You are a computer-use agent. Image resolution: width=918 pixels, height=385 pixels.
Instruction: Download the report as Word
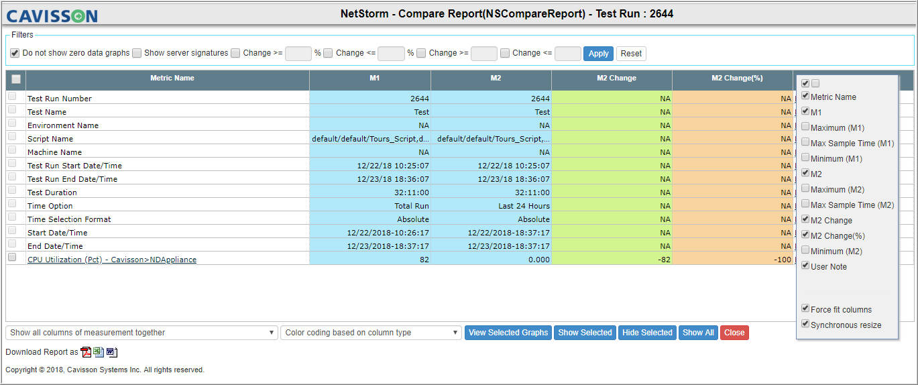pos(111,352)
